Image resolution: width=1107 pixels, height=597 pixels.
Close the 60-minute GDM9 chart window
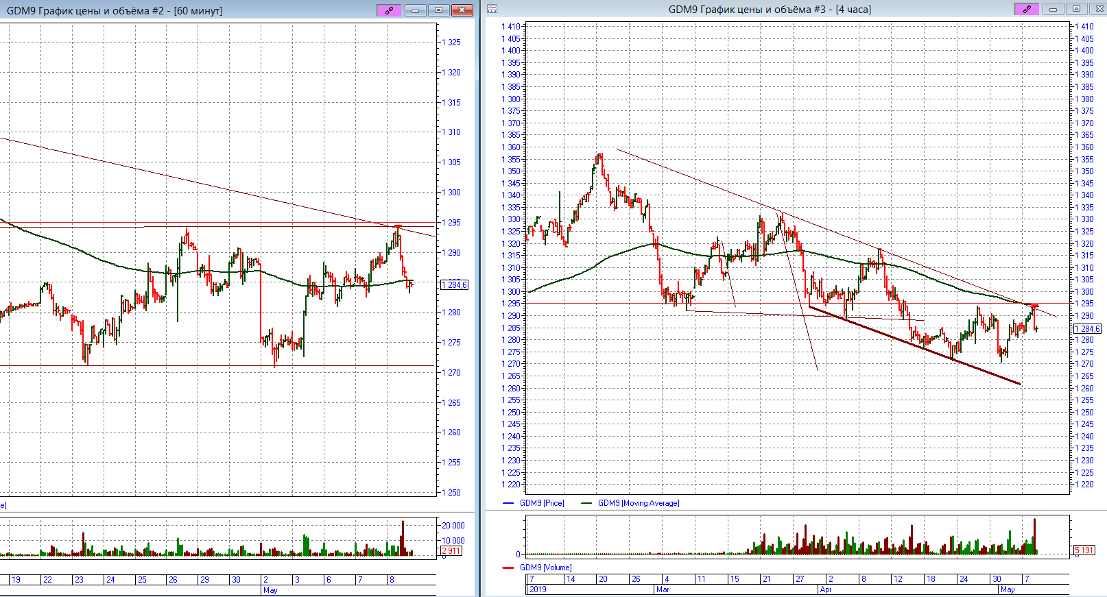pyautogui.click(x=462, y=10)
